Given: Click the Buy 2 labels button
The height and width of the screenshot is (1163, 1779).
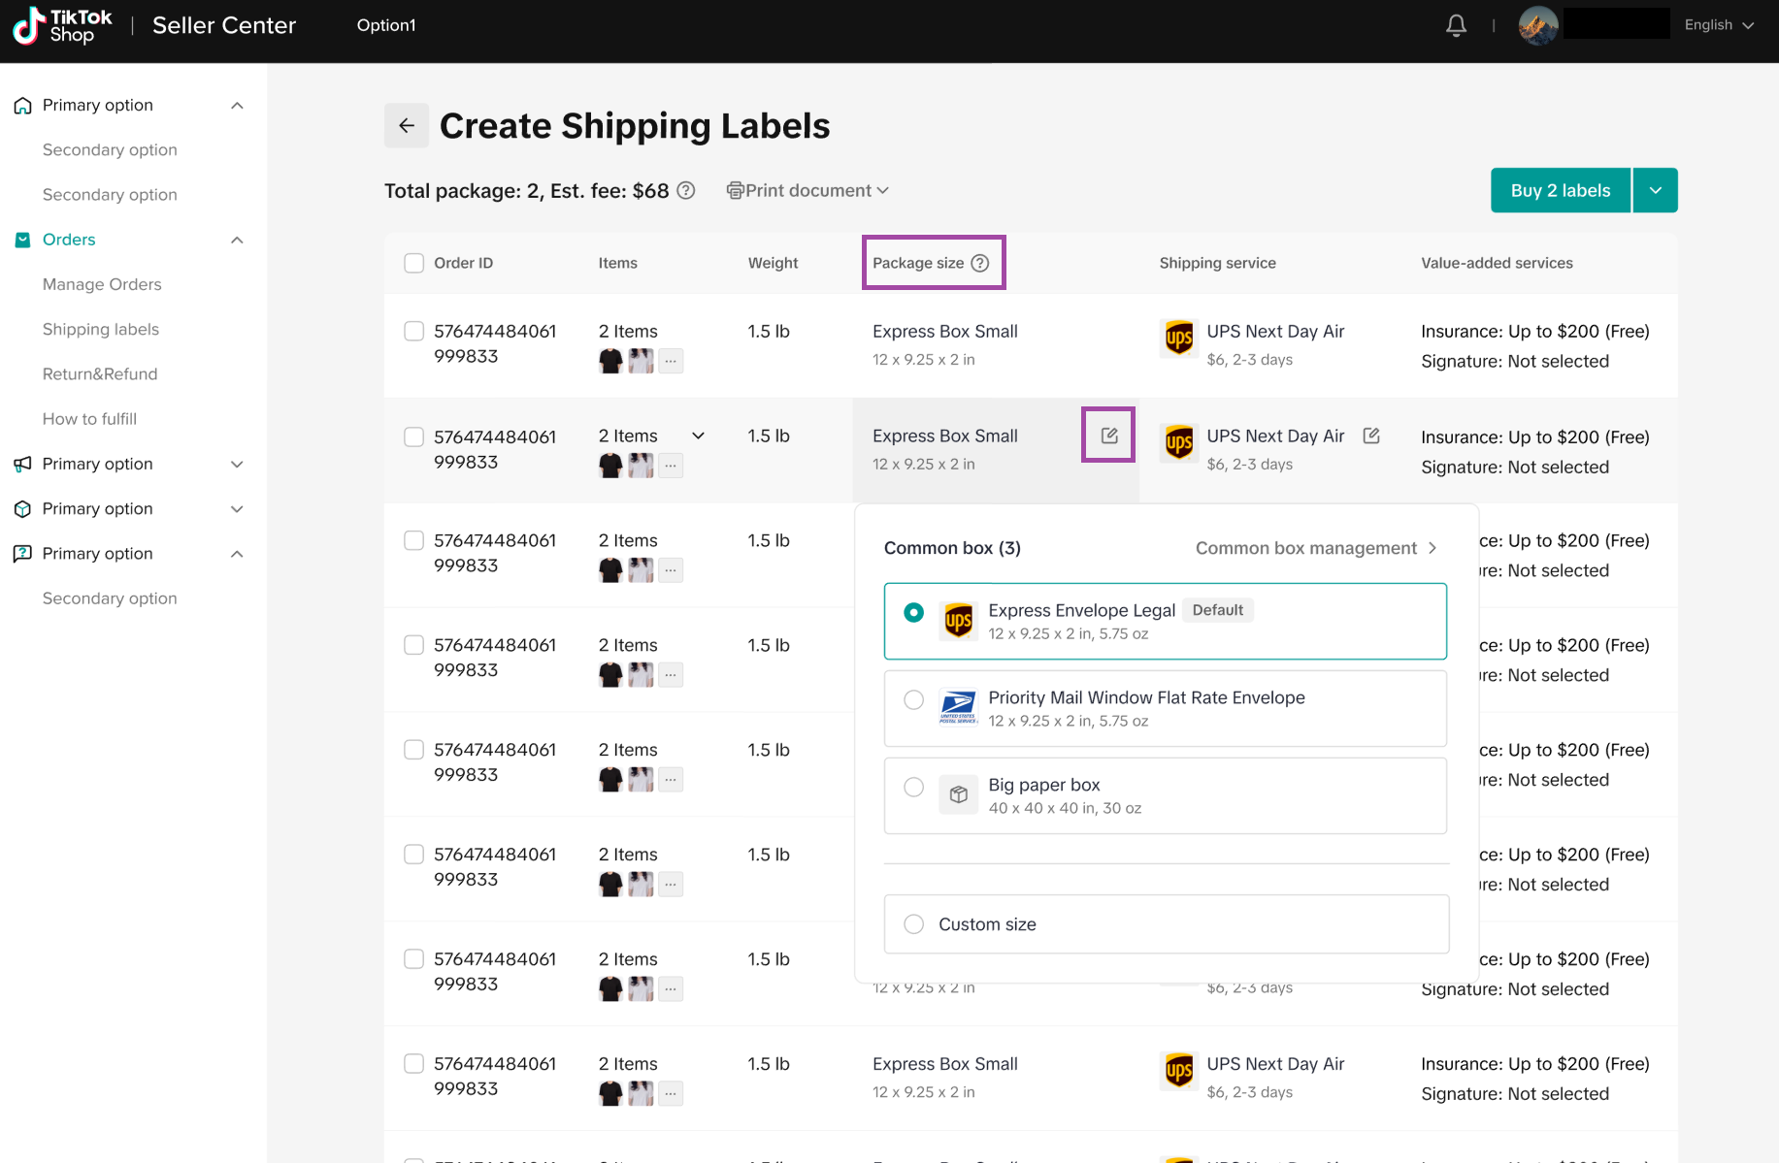Looking at the screenshot, I should tap(1560, 191).
